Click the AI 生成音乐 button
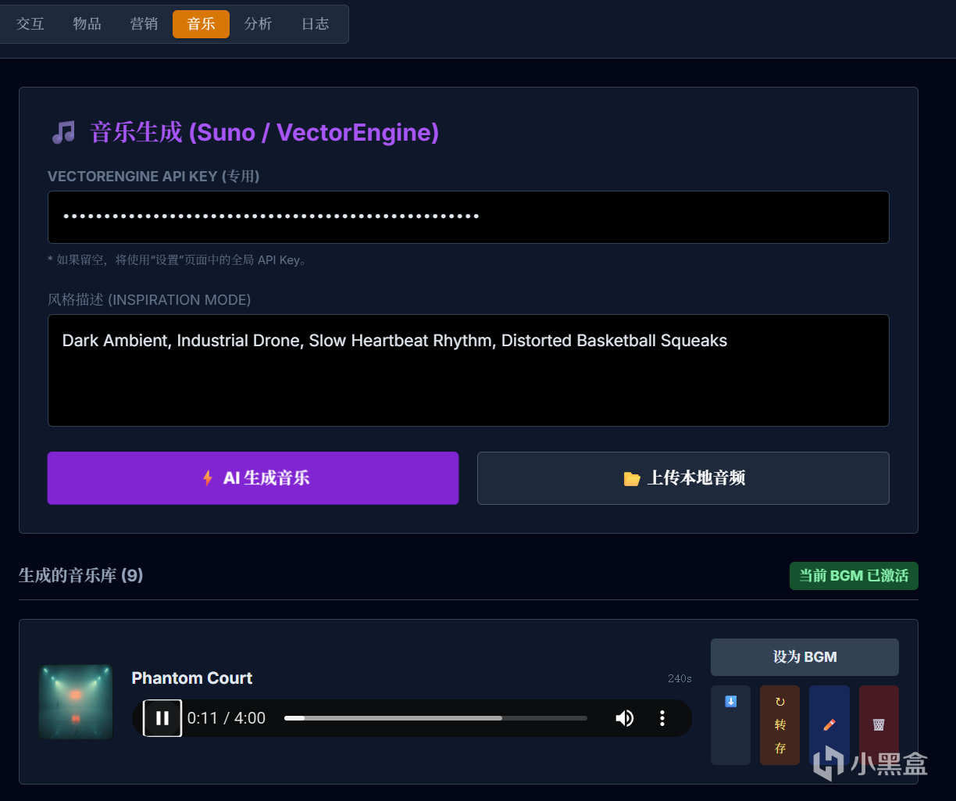Screen dimensions: 956x801 coord(253,478)
